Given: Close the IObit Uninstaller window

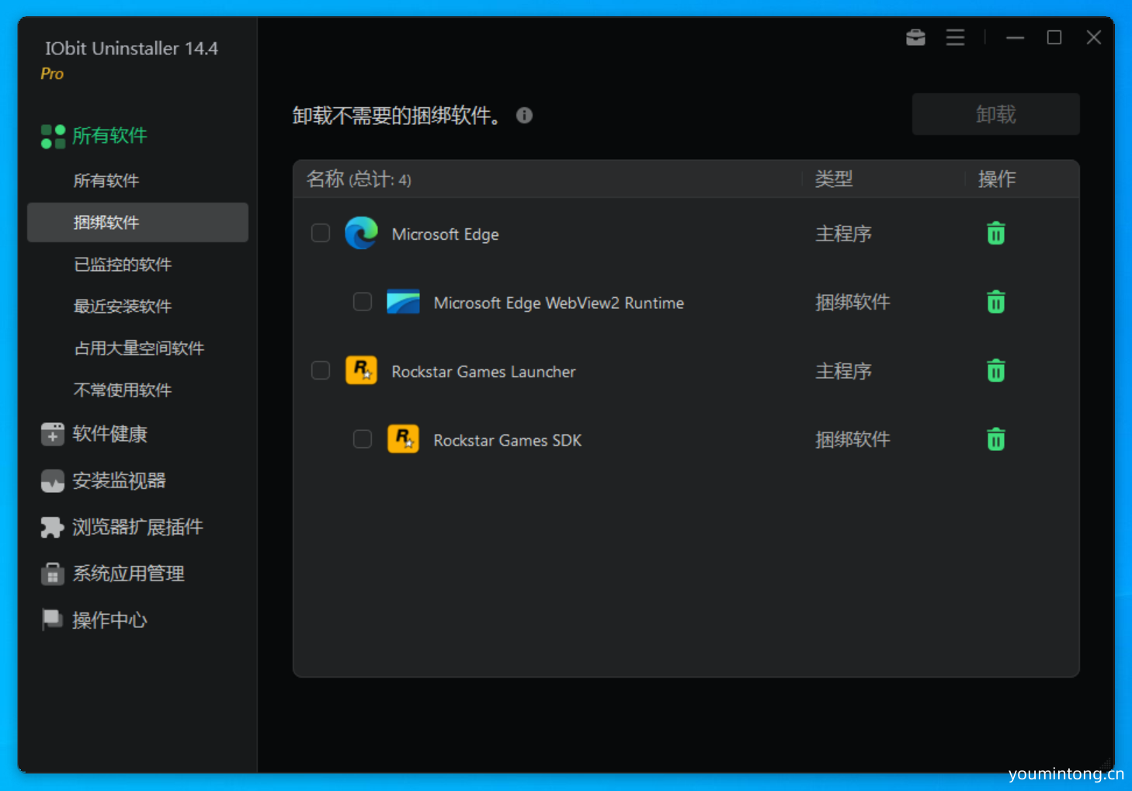Looking at the screenshot, I should pyautogui.click(x=1094, y=37).
